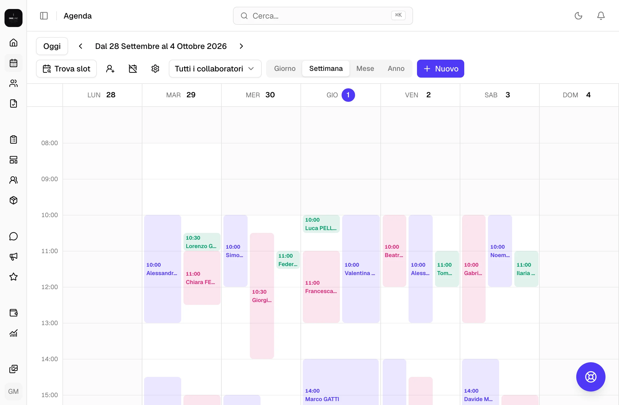Open the 10:00 Luca PELL... appointment
The image size is (619, 405).
321,224
